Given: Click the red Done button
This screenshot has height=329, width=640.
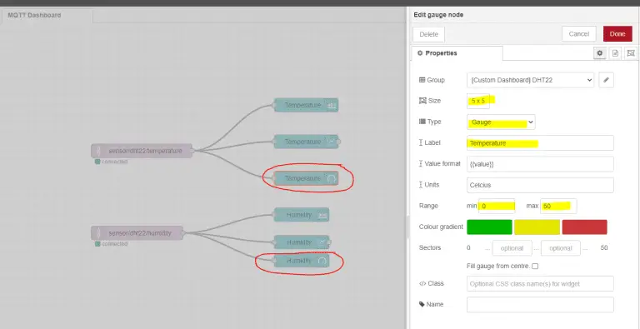Looking at the screenshot, I should (617, 34).
